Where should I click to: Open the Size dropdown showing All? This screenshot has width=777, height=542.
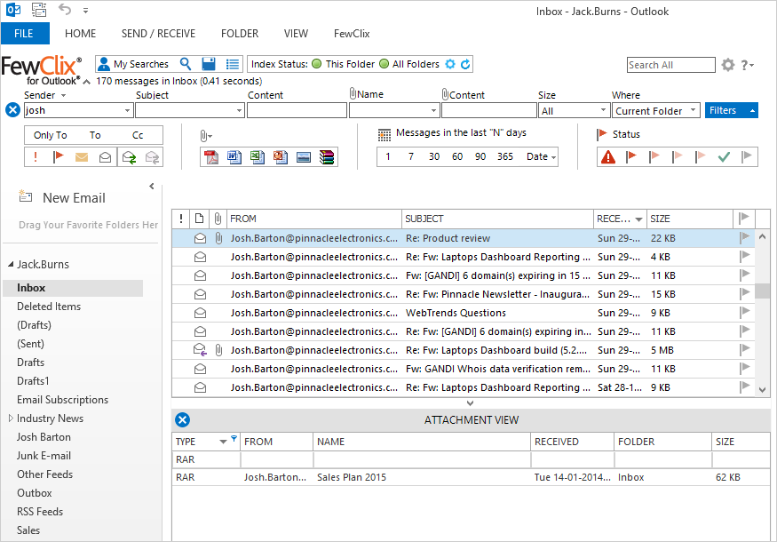[x=603, y=110]
